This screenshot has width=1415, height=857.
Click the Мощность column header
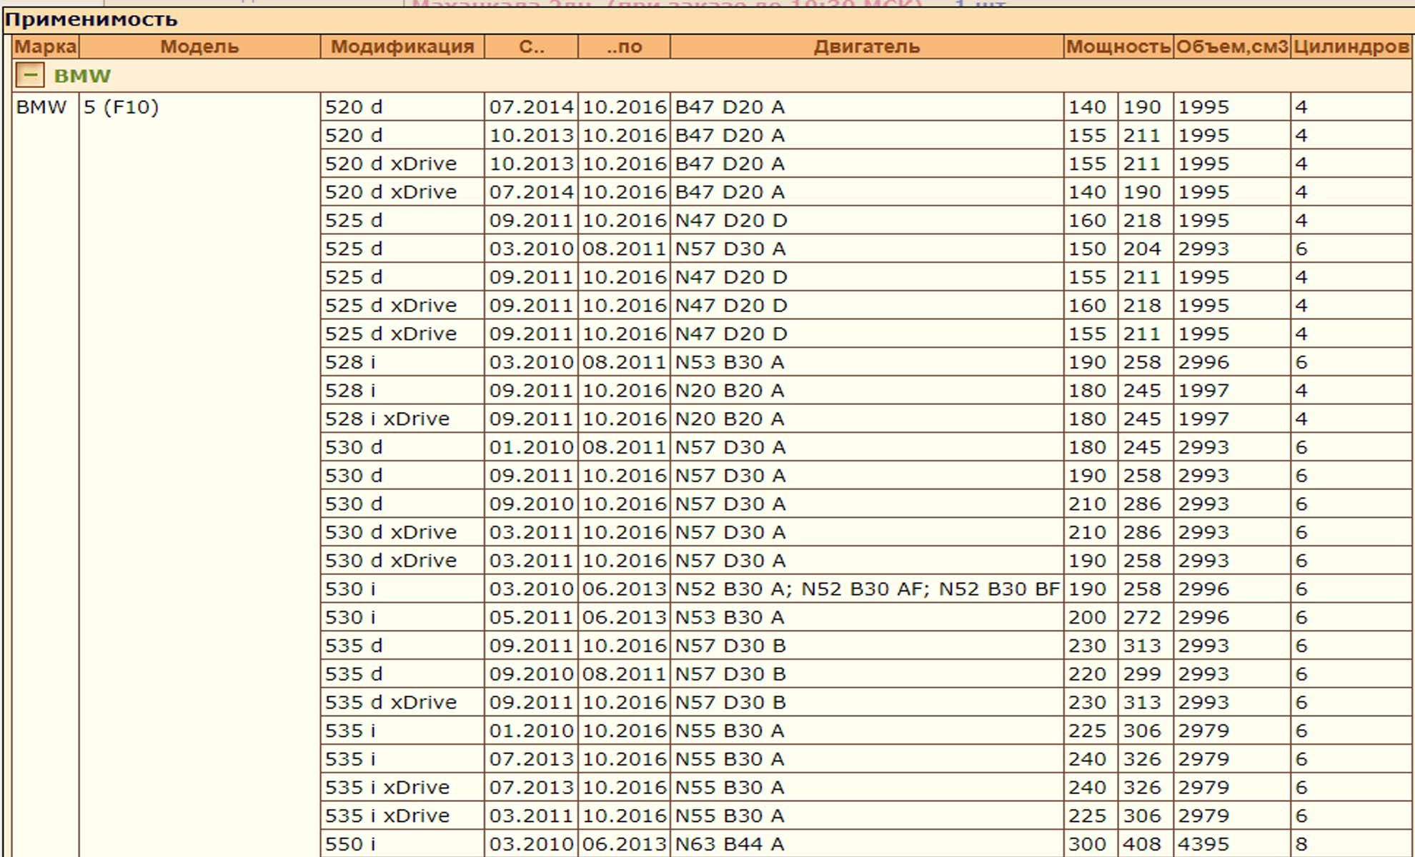tap(1118, 46)
